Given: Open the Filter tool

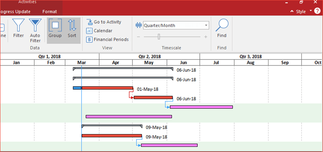Looking at the screenshot, I should [18, 28].
